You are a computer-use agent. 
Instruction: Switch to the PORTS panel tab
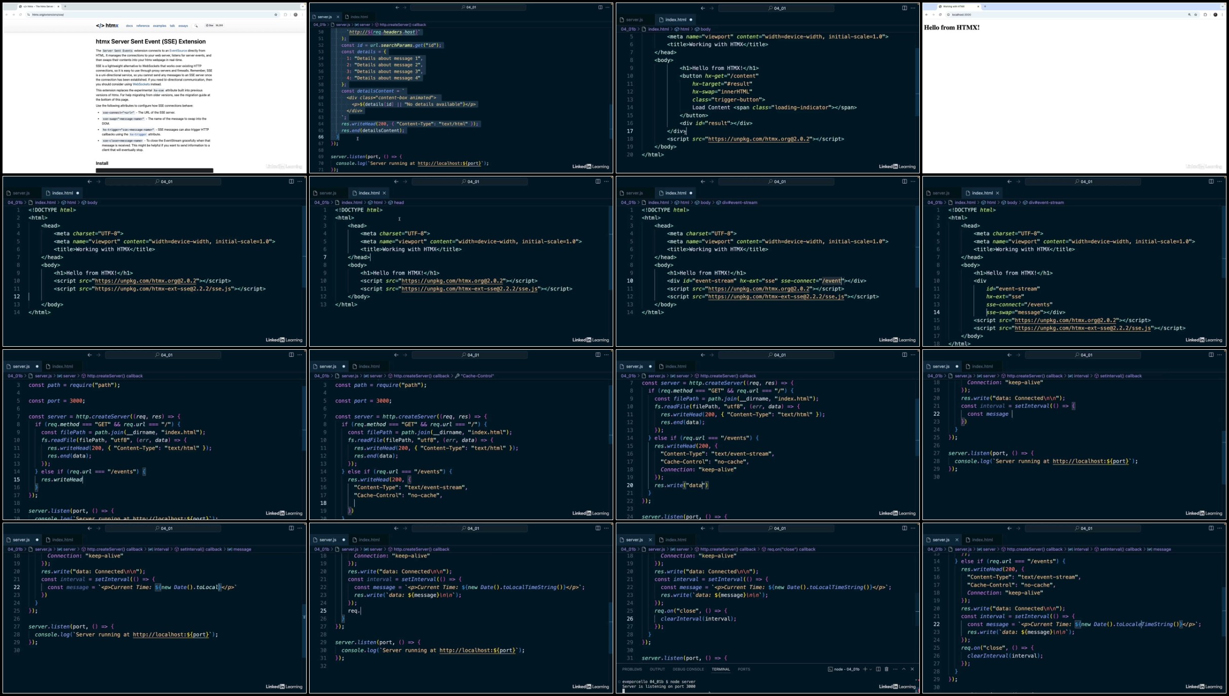pyautogui.click(x=744, y=669)
